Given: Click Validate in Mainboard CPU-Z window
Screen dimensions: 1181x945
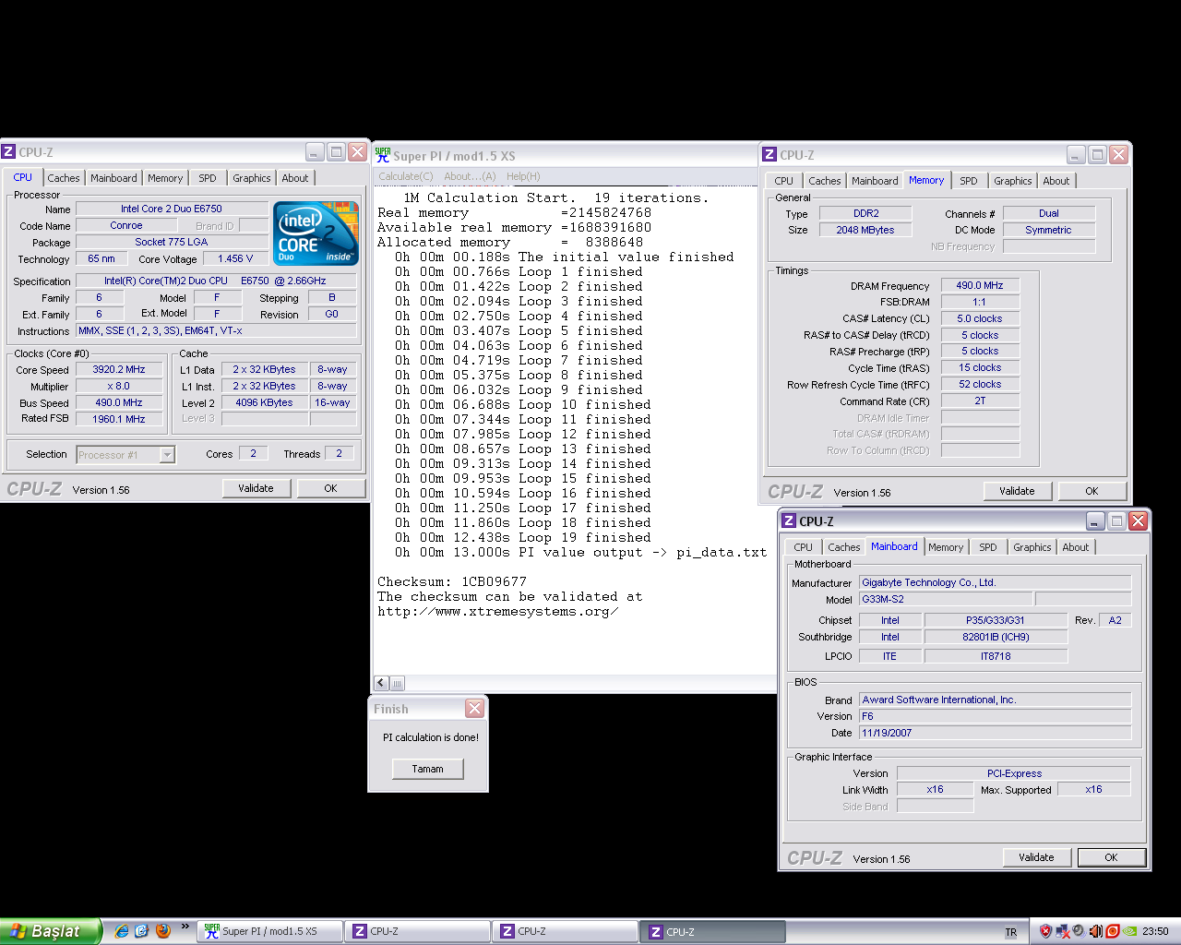Looking at the screenshot, I should point(1036,857).
